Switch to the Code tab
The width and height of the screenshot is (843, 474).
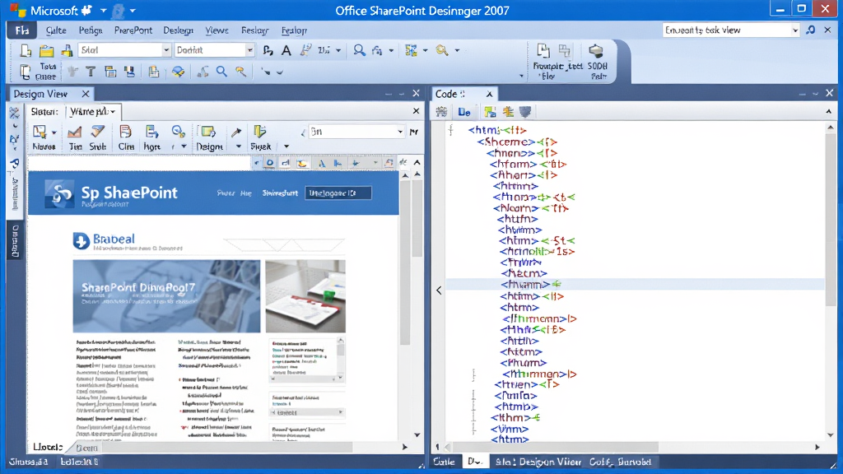tap(449, 94)
